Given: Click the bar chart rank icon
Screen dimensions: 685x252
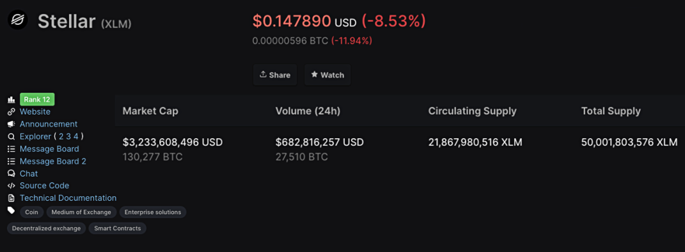Looking at the screenshot, I should pos(12,100).
